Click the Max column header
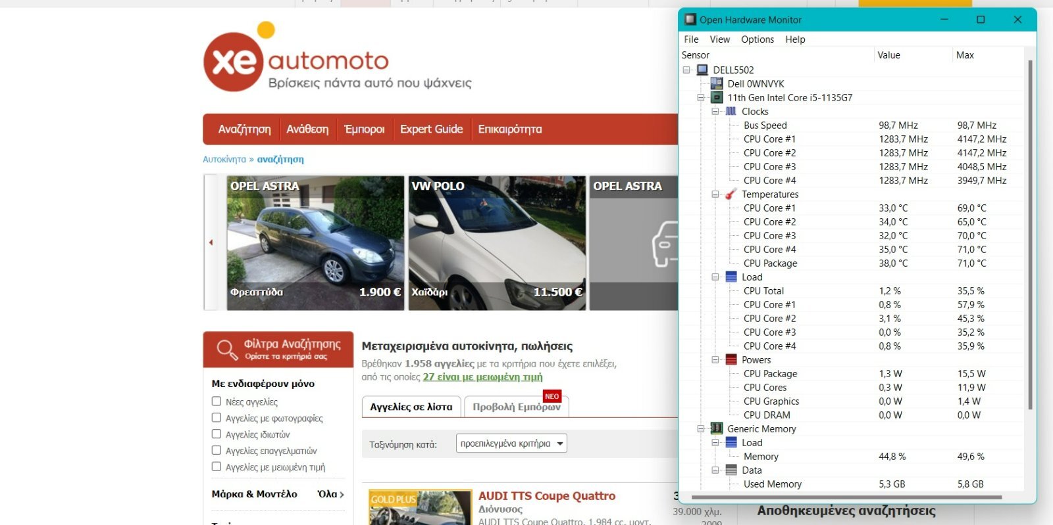This screenshot has width=1053, height=525. pos(965,55)
